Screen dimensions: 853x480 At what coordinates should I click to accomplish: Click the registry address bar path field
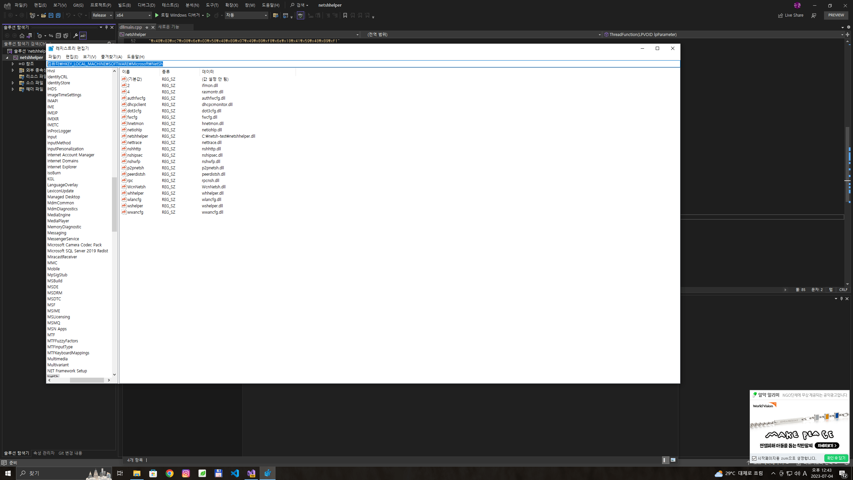(363, 64)
